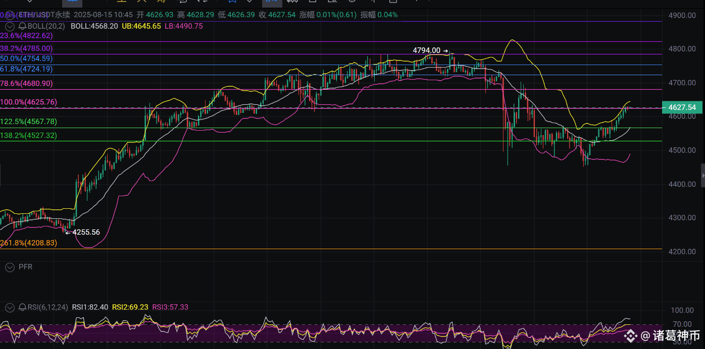The height and width of the screenshot is (349, 705).
Task: Collapse the RSI panel using its chevron
Action: pos(10,307)
